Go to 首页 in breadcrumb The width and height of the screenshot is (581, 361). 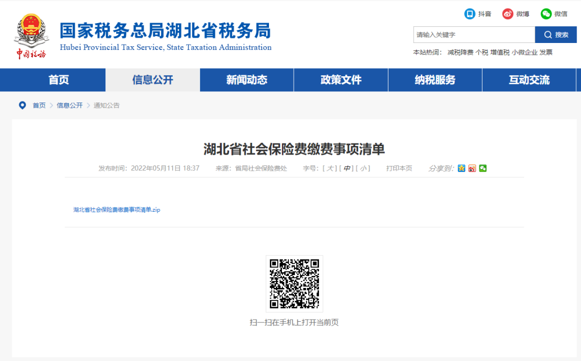(x=39, y=105)
